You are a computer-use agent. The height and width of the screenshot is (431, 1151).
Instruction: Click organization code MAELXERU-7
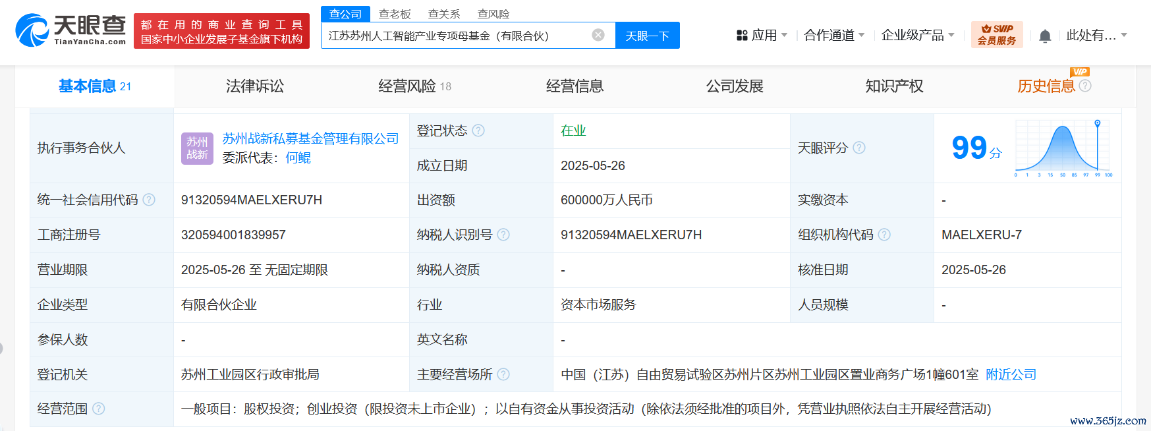point(982,235)
